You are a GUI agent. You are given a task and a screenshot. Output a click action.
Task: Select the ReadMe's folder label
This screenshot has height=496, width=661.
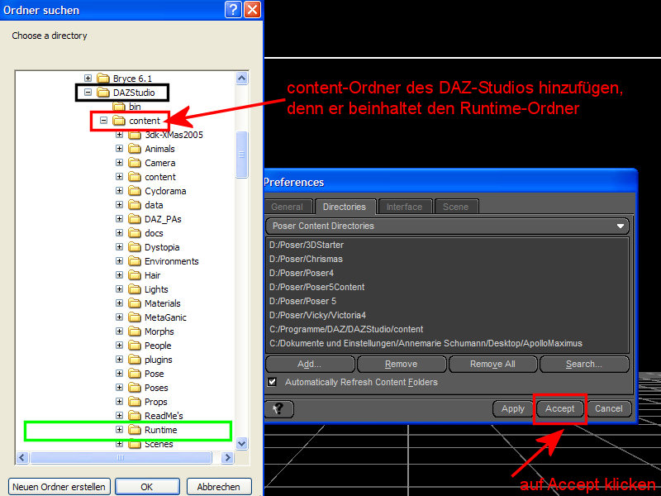tap(164, 416)
